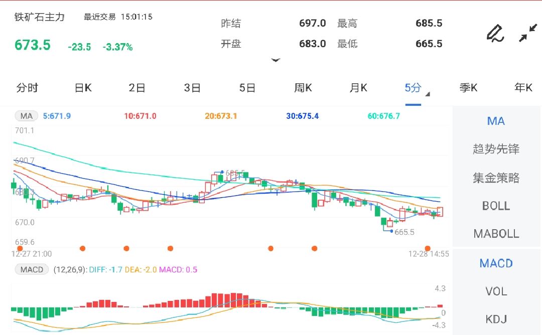Click the 最高 685.5 value

(x=429, y=23)
